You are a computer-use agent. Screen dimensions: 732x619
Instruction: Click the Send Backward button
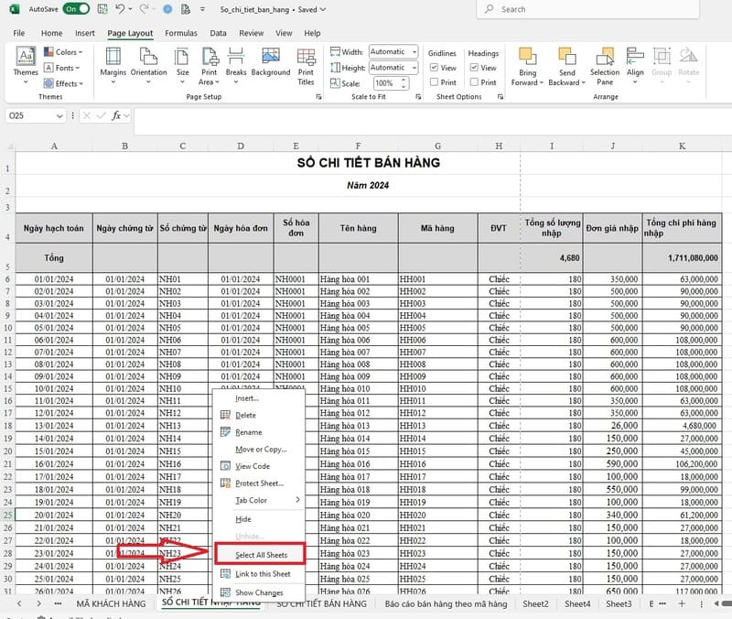coord(566,66)
